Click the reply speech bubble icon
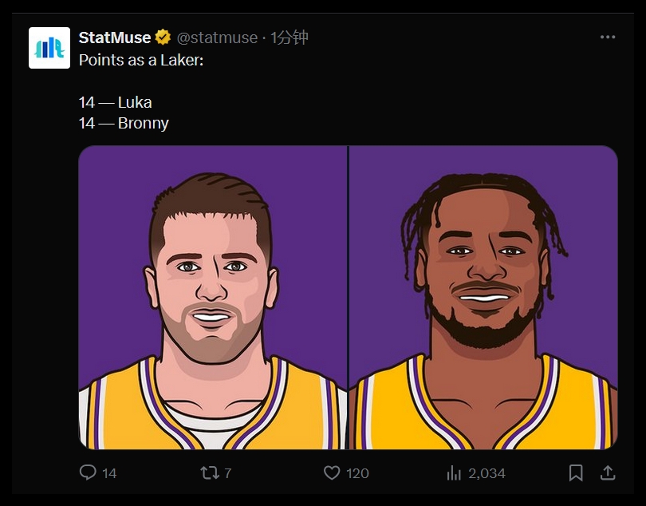Viewport: 646px width, 506px height. coord(88,472)
